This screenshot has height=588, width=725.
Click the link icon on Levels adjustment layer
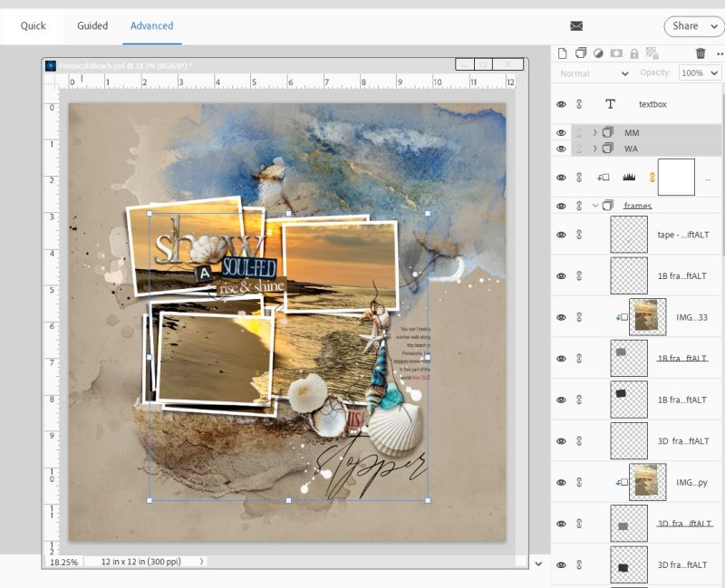coord(579,178)
